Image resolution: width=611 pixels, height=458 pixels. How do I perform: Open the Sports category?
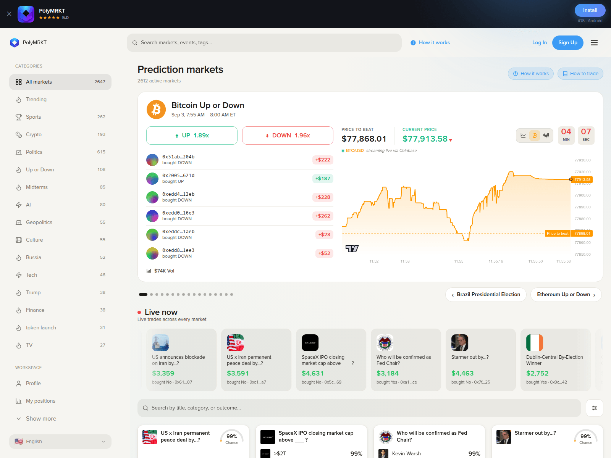point(60,117)
